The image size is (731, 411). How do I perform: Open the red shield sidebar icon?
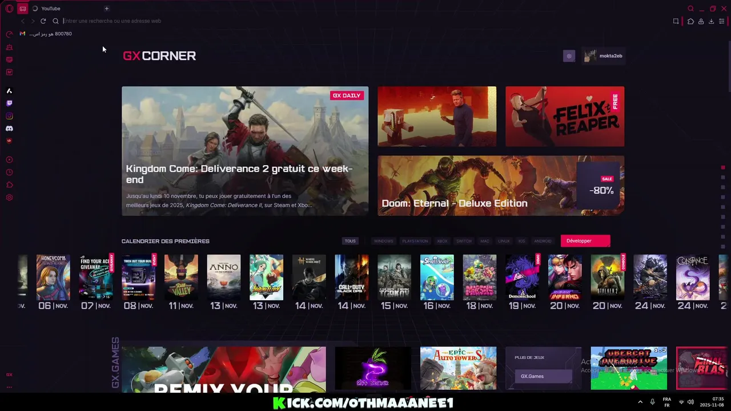[x=9, y=140]
